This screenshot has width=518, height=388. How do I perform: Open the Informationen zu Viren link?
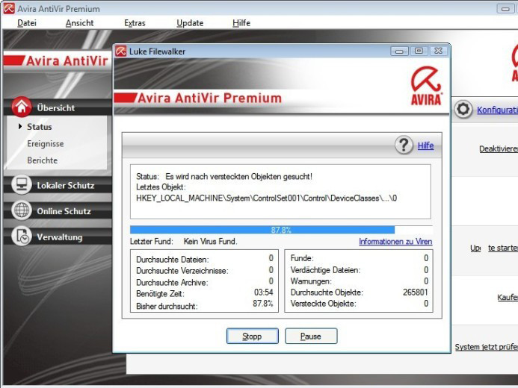click(x=395, y=242)
